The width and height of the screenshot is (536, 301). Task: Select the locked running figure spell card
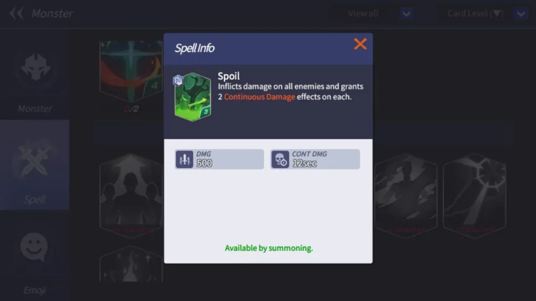click(406, 195)
